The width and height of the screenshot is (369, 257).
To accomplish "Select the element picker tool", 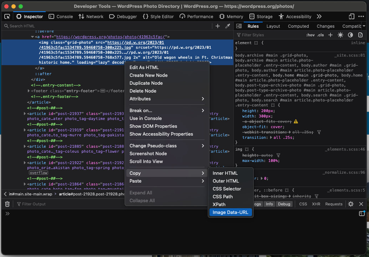I will 6,16.
